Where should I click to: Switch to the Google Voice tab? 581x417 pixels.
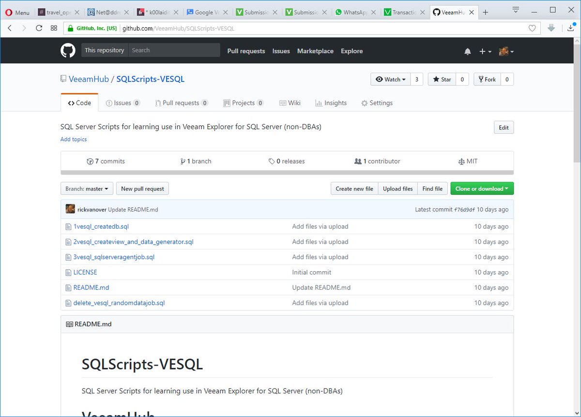(207, 13)
